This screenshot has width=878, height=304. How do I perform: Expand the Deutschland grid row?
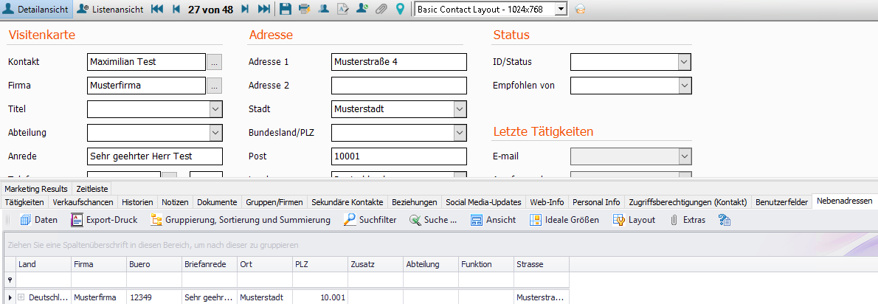coord(21,297)
